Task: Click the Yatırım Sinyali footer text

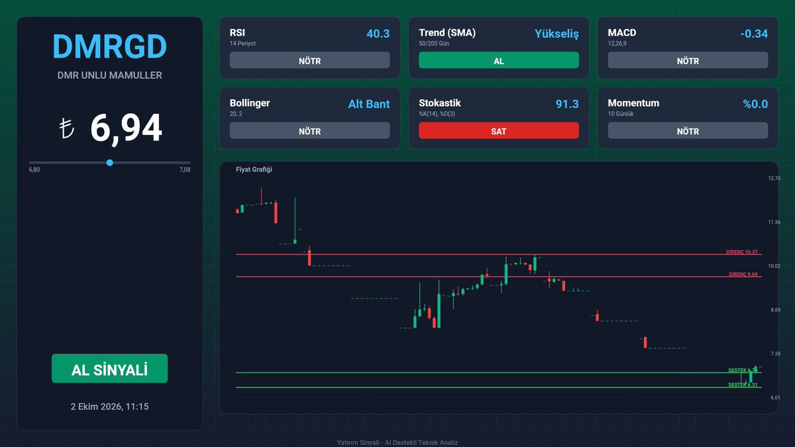Action: point(397,442)
